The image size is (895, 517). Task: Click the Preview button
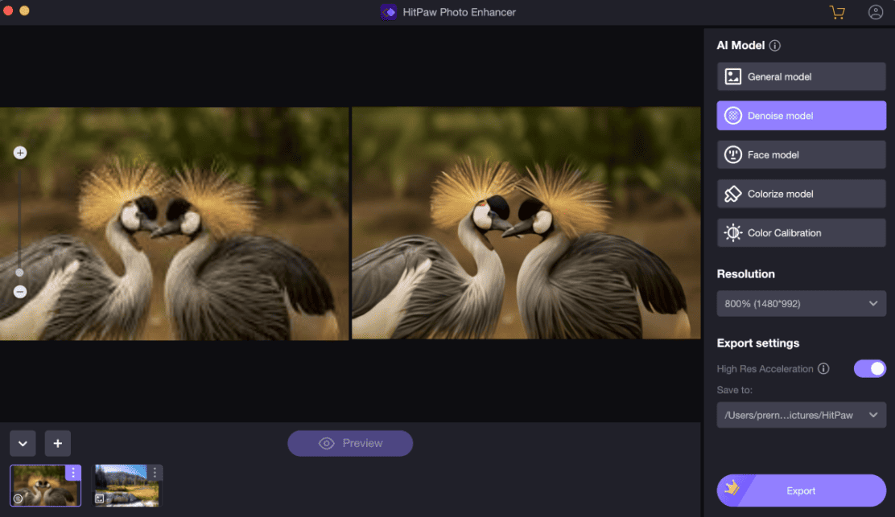click(x=350, y=443)
